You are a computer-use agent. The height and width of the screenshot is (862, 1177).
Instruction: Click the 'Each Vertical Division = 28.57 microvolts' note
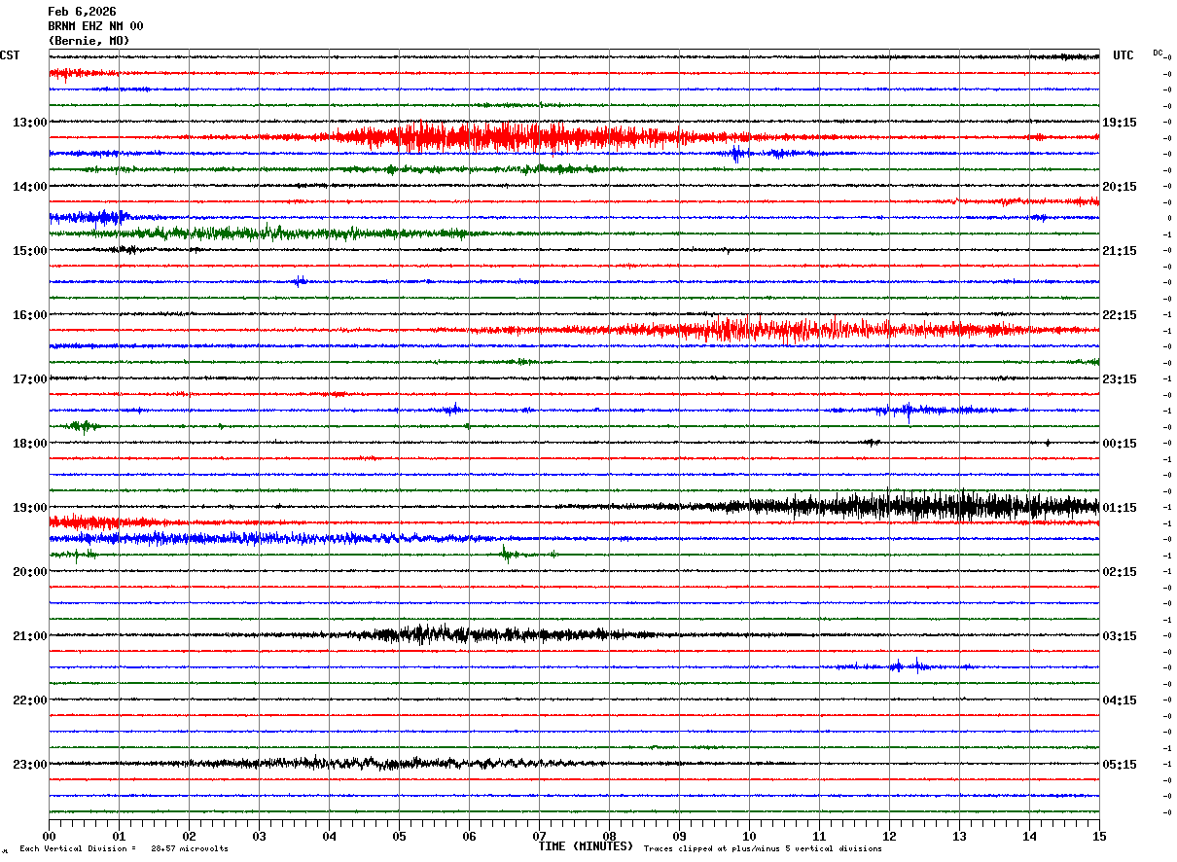[x=124, y=849]
